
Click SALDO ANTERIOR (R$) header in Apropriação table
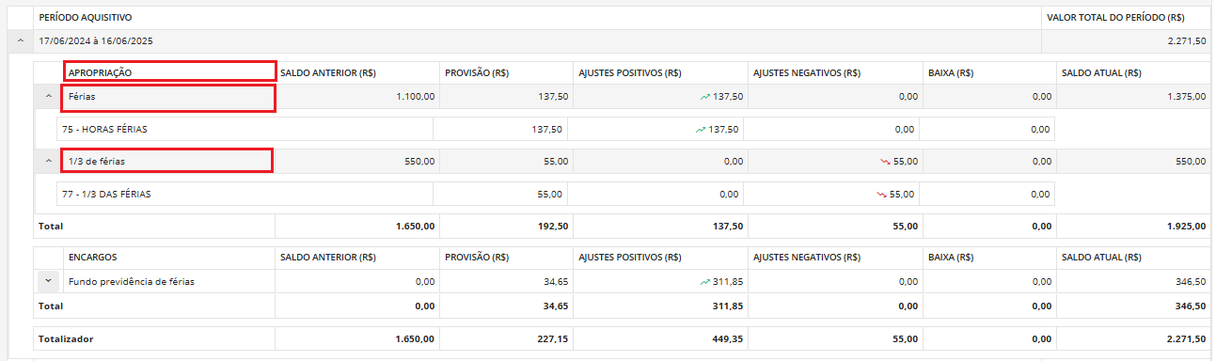tap(328, 72)
